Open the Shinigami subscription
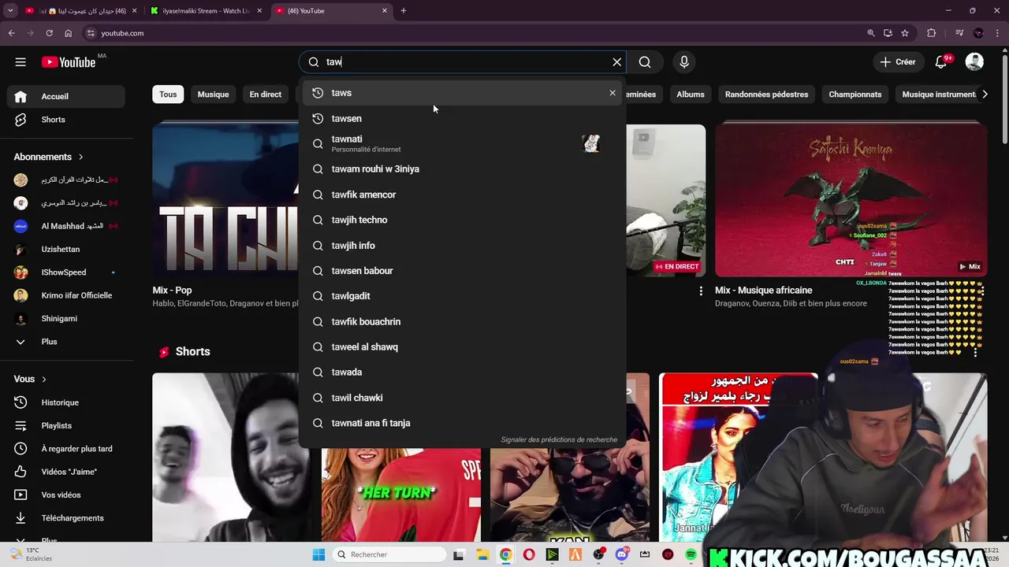The image size is (1009, 567). (x=66, y=318)
